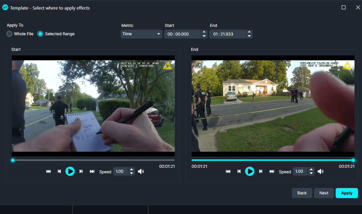Select the Selected Range radio option
Screen dimensions: 362x214
point(40,34)
